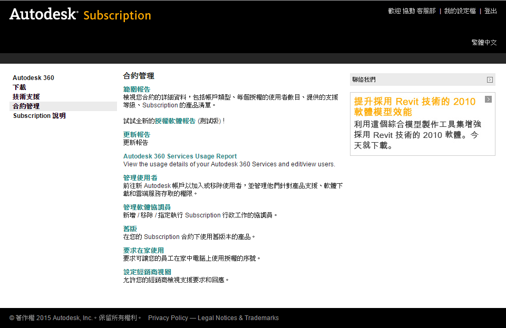Open the 管理軟體協調員 link
The width and height of the screenshot is (506, 328).
point(147,207)
